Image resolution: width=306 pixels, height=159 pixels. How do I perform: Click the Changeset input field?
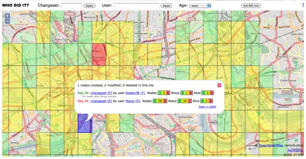click(72, 6)
